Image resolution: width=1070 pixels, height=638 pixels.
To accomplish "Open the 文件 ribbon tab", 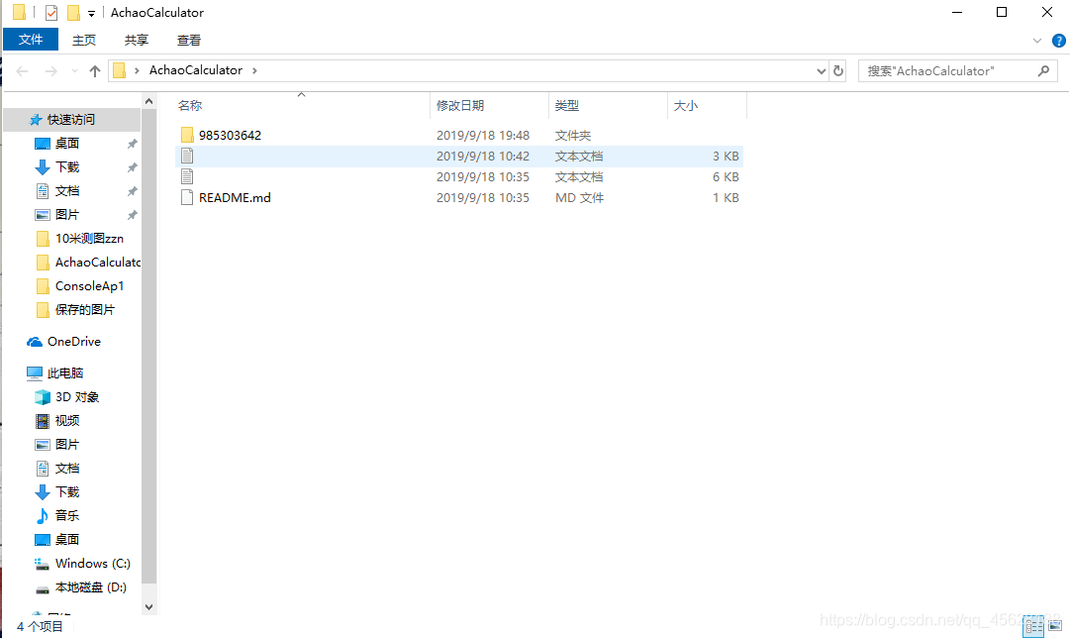I will [x=31, y=40].
